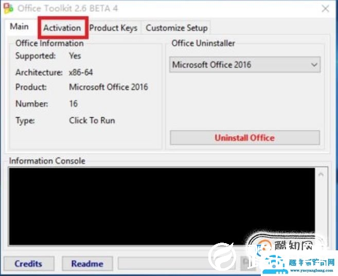
Task: Select the 'Click To Run' type value
Action: [92, 121]
